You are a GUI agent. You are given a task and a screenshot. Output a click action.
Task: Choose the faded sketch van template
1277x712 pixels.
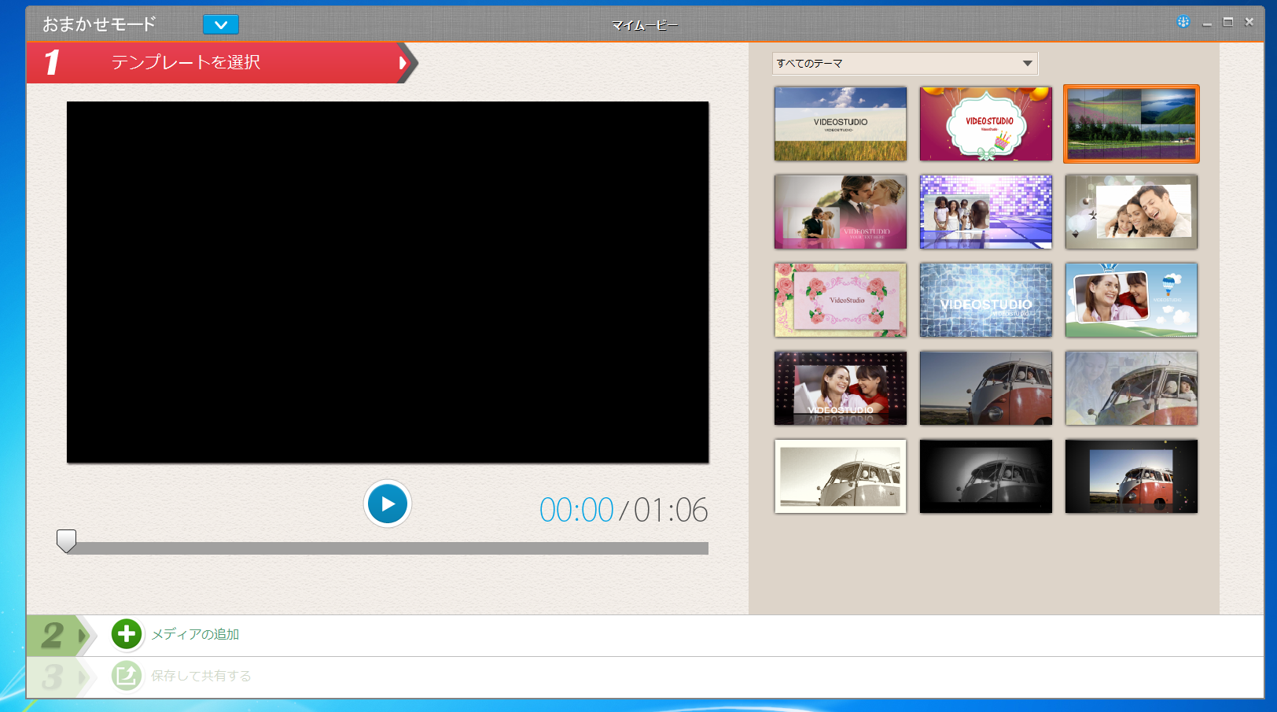pos(1132,389)
